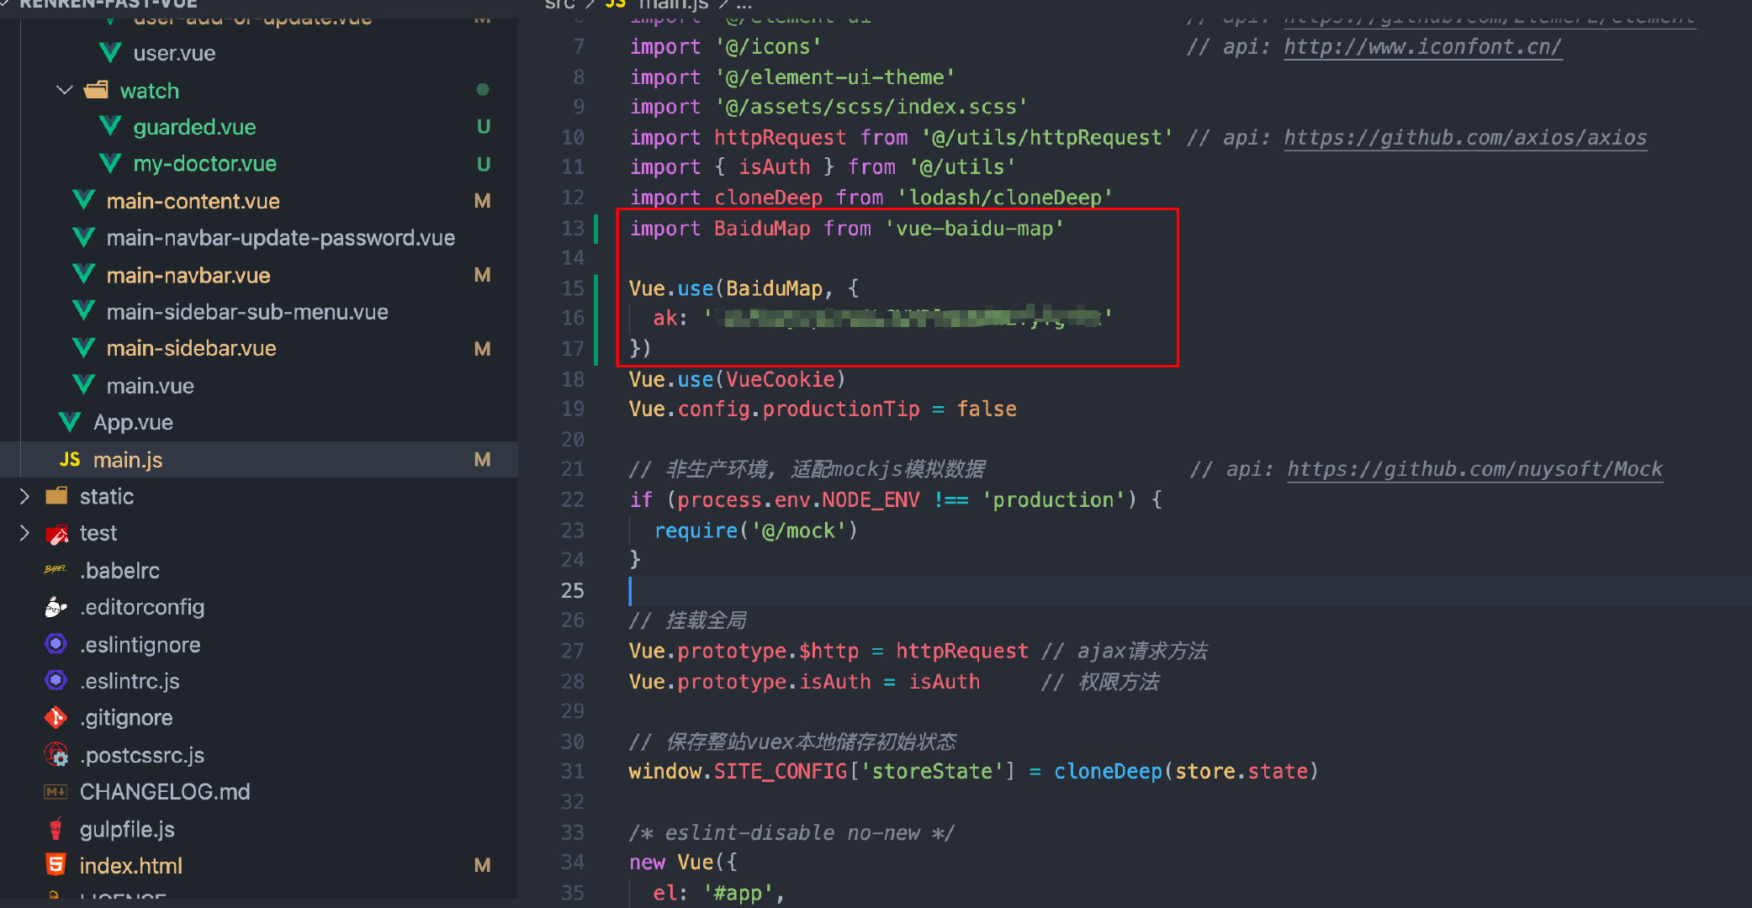Click the Vue icon beside main-sidebar-sub-menu.vue
The image size is (1752, 908).
click(83, 312)
